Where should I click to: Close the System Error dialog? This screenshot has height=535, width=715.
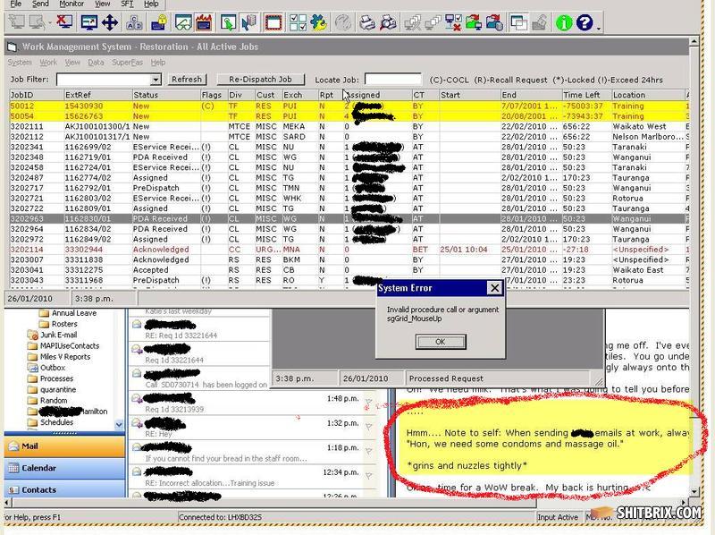[x=494, y=288]
